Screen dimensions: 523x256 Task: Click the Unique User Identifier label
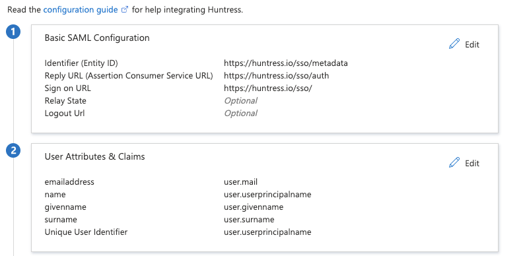[x=86, y=232]
